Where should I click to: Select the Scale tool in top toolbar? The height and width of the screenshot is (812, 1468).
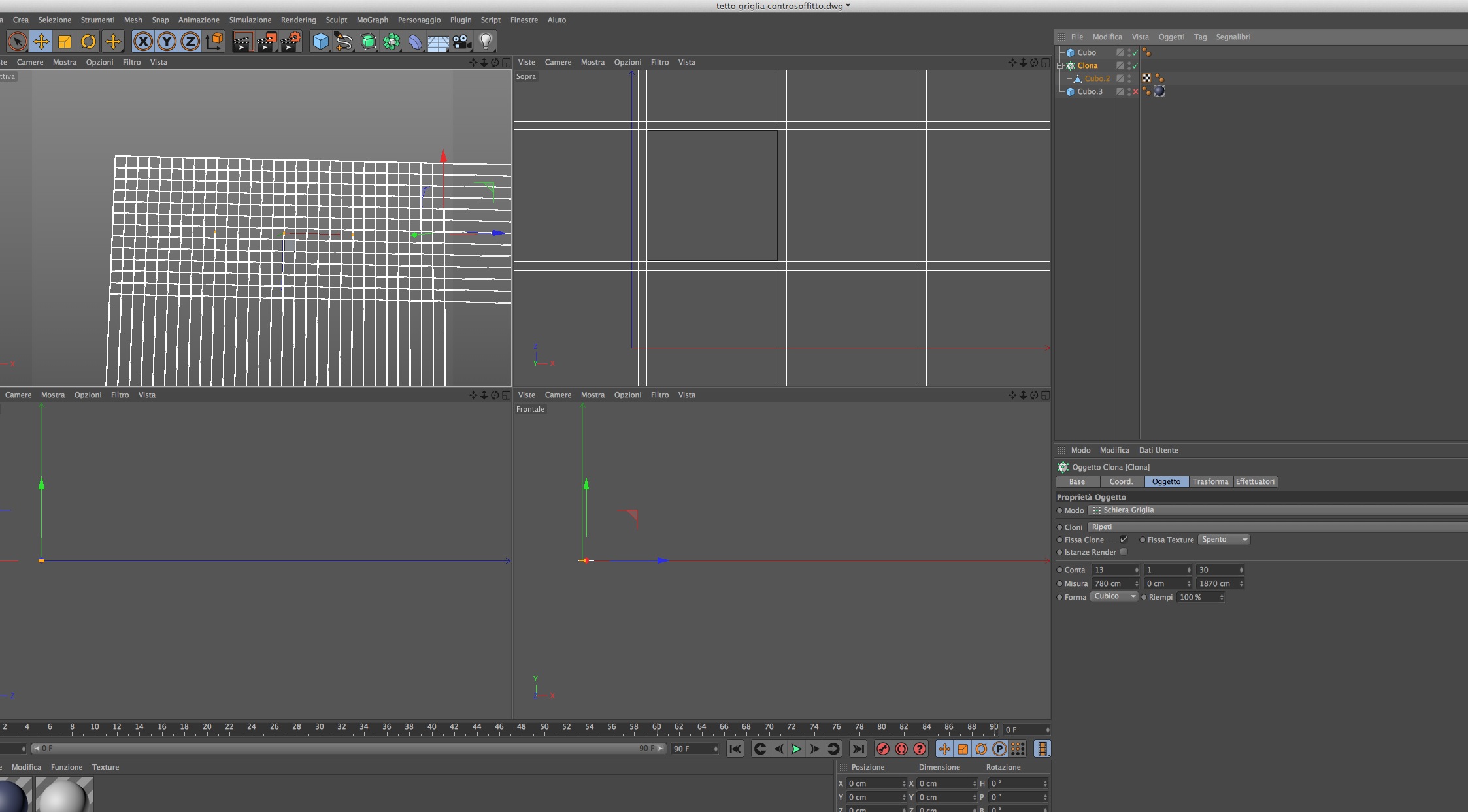click(65, 42)
